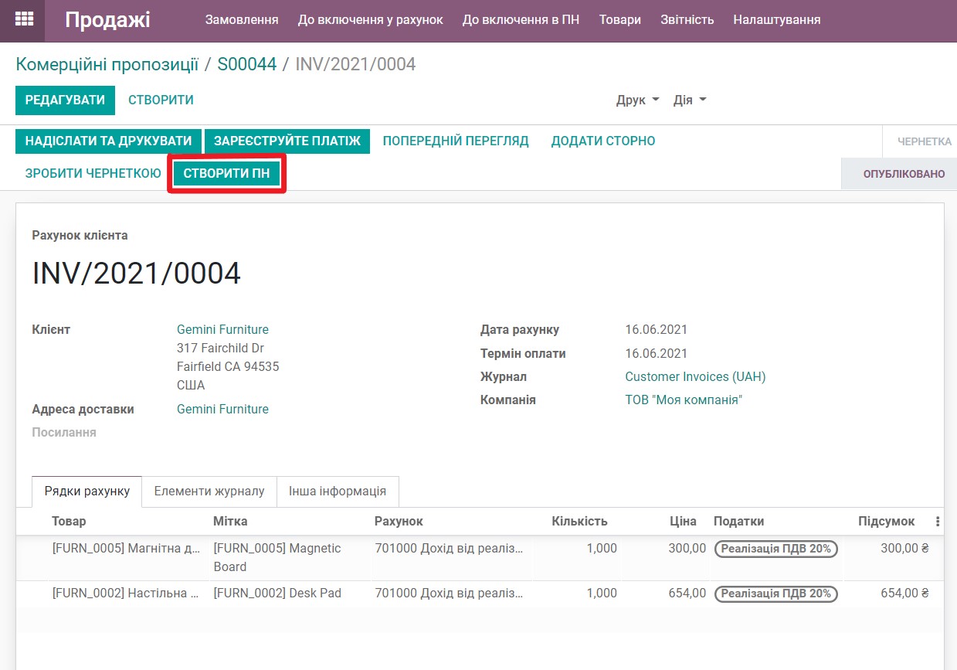Open column options via three-dots icon above list
Viewport: 957px width, 670px height.
pos(937,521)
